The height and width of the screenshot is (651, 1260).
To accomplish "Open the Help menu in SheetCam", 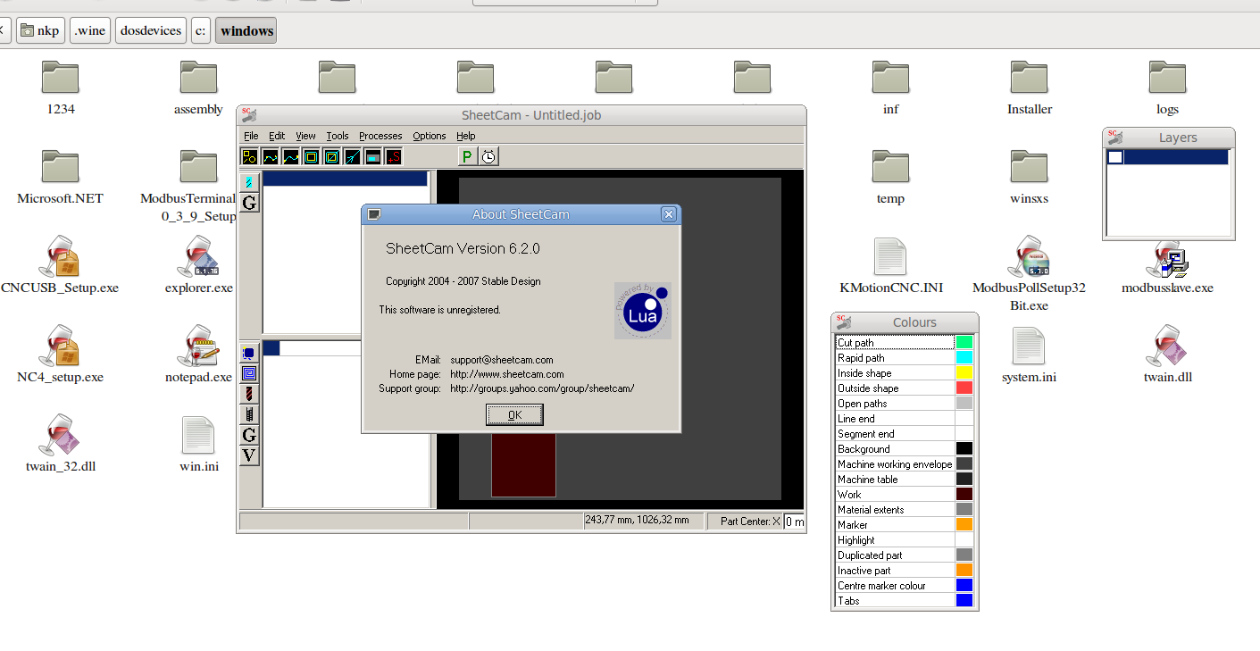I will click(x=465, y=136).
